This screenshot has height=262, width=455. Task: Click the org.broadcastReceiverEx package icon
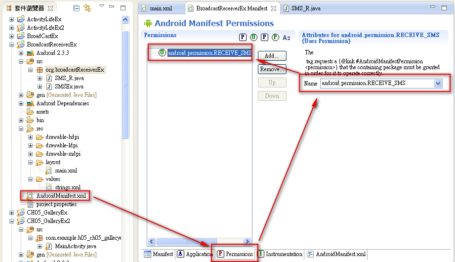tap(40, 70)
